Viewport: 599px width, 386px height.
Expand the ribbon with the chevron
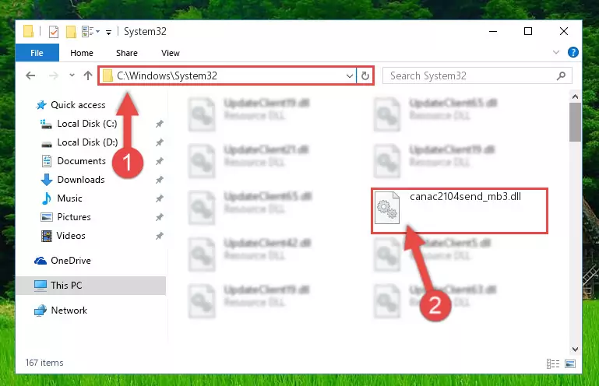tap(556, 52)
